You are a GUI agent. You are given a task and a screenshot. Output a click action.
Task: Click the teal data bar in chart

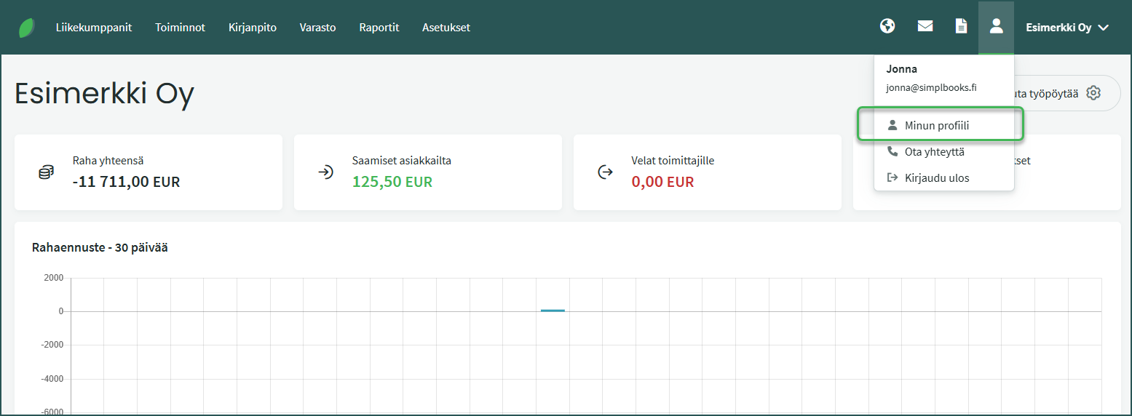[553, 311]
